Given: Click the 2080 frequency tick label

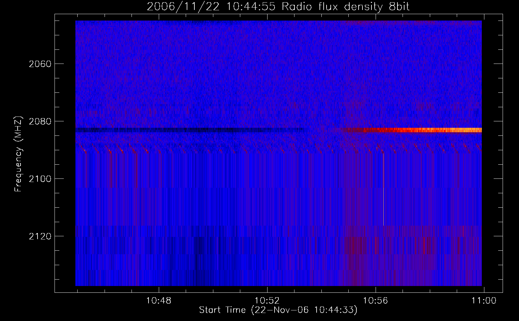Looking at the screenshot, I should point(40,121).
